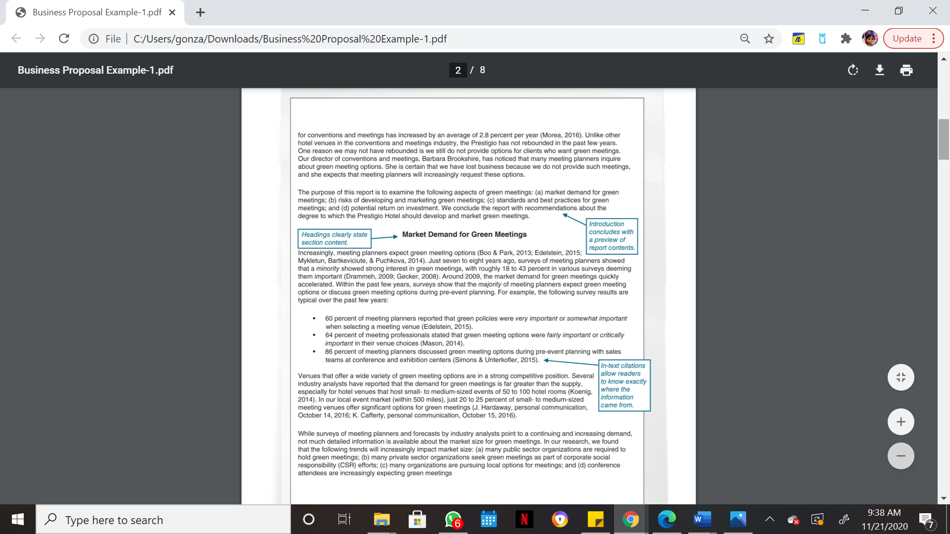The image size is (950, 534).
Task: Print the PDF document
Action: (906, 70)
